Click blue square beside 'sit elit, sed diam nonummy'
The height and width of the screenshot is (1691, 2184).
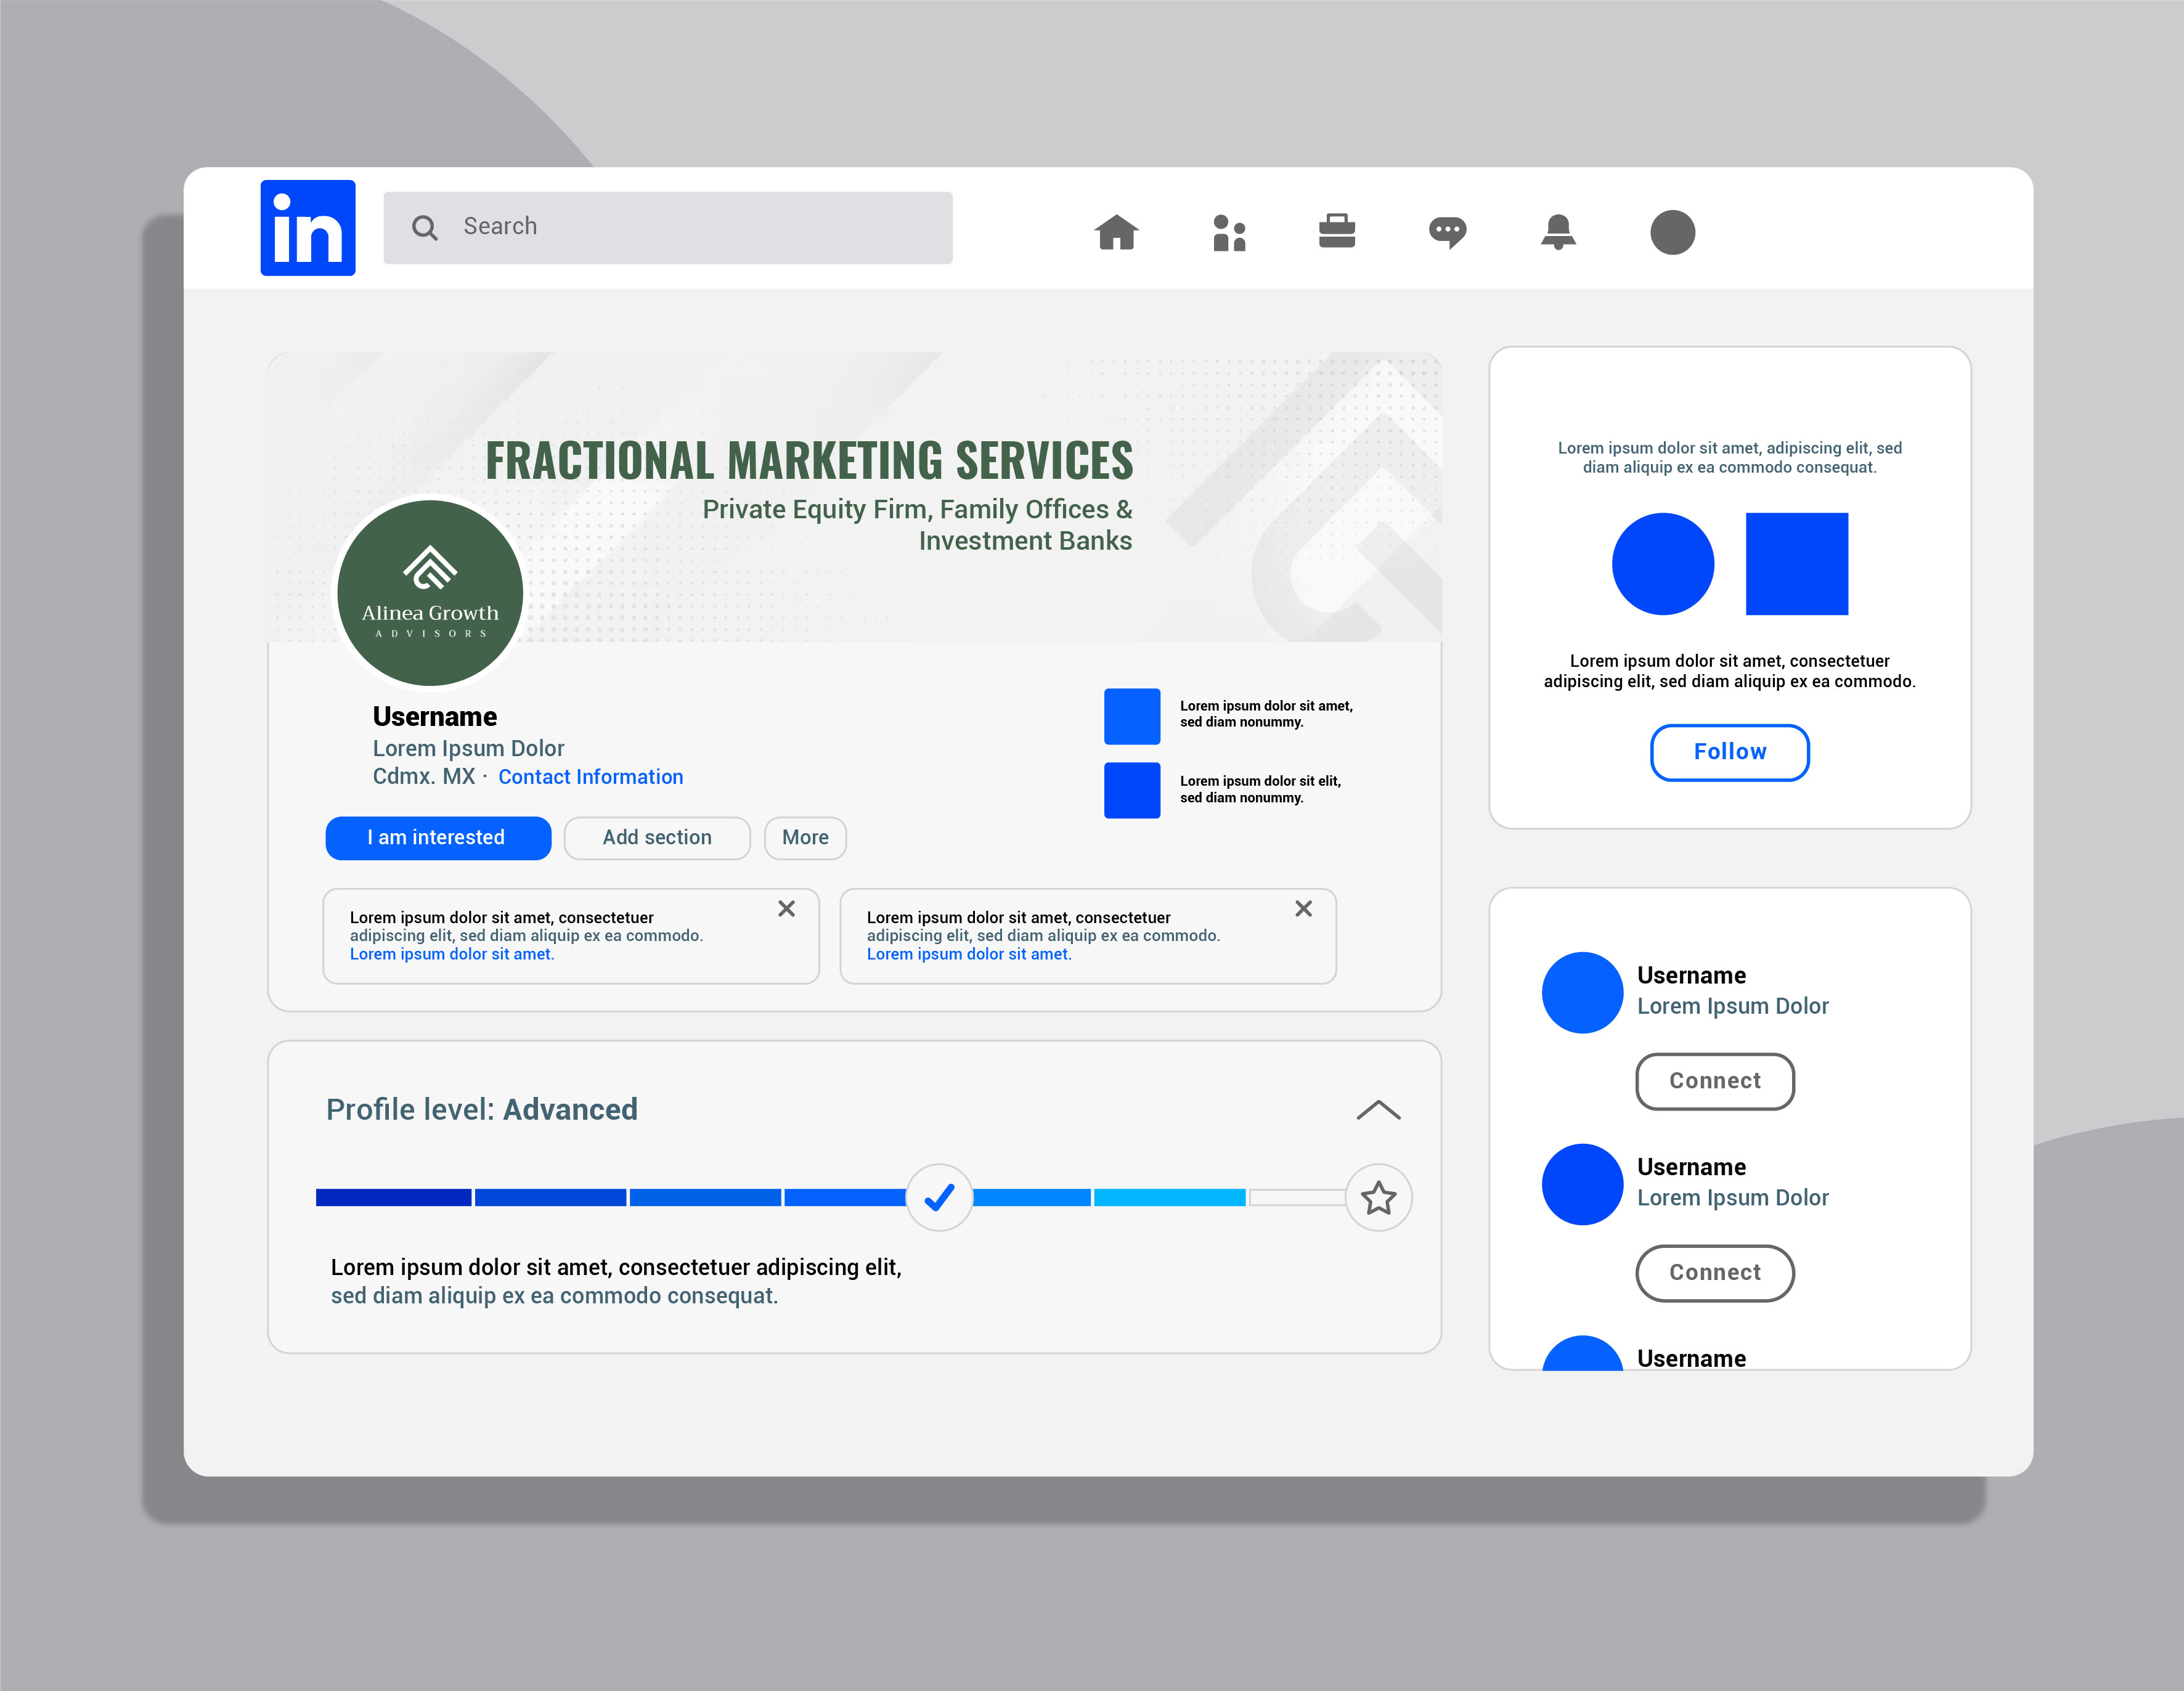(x=1132, y=790)
